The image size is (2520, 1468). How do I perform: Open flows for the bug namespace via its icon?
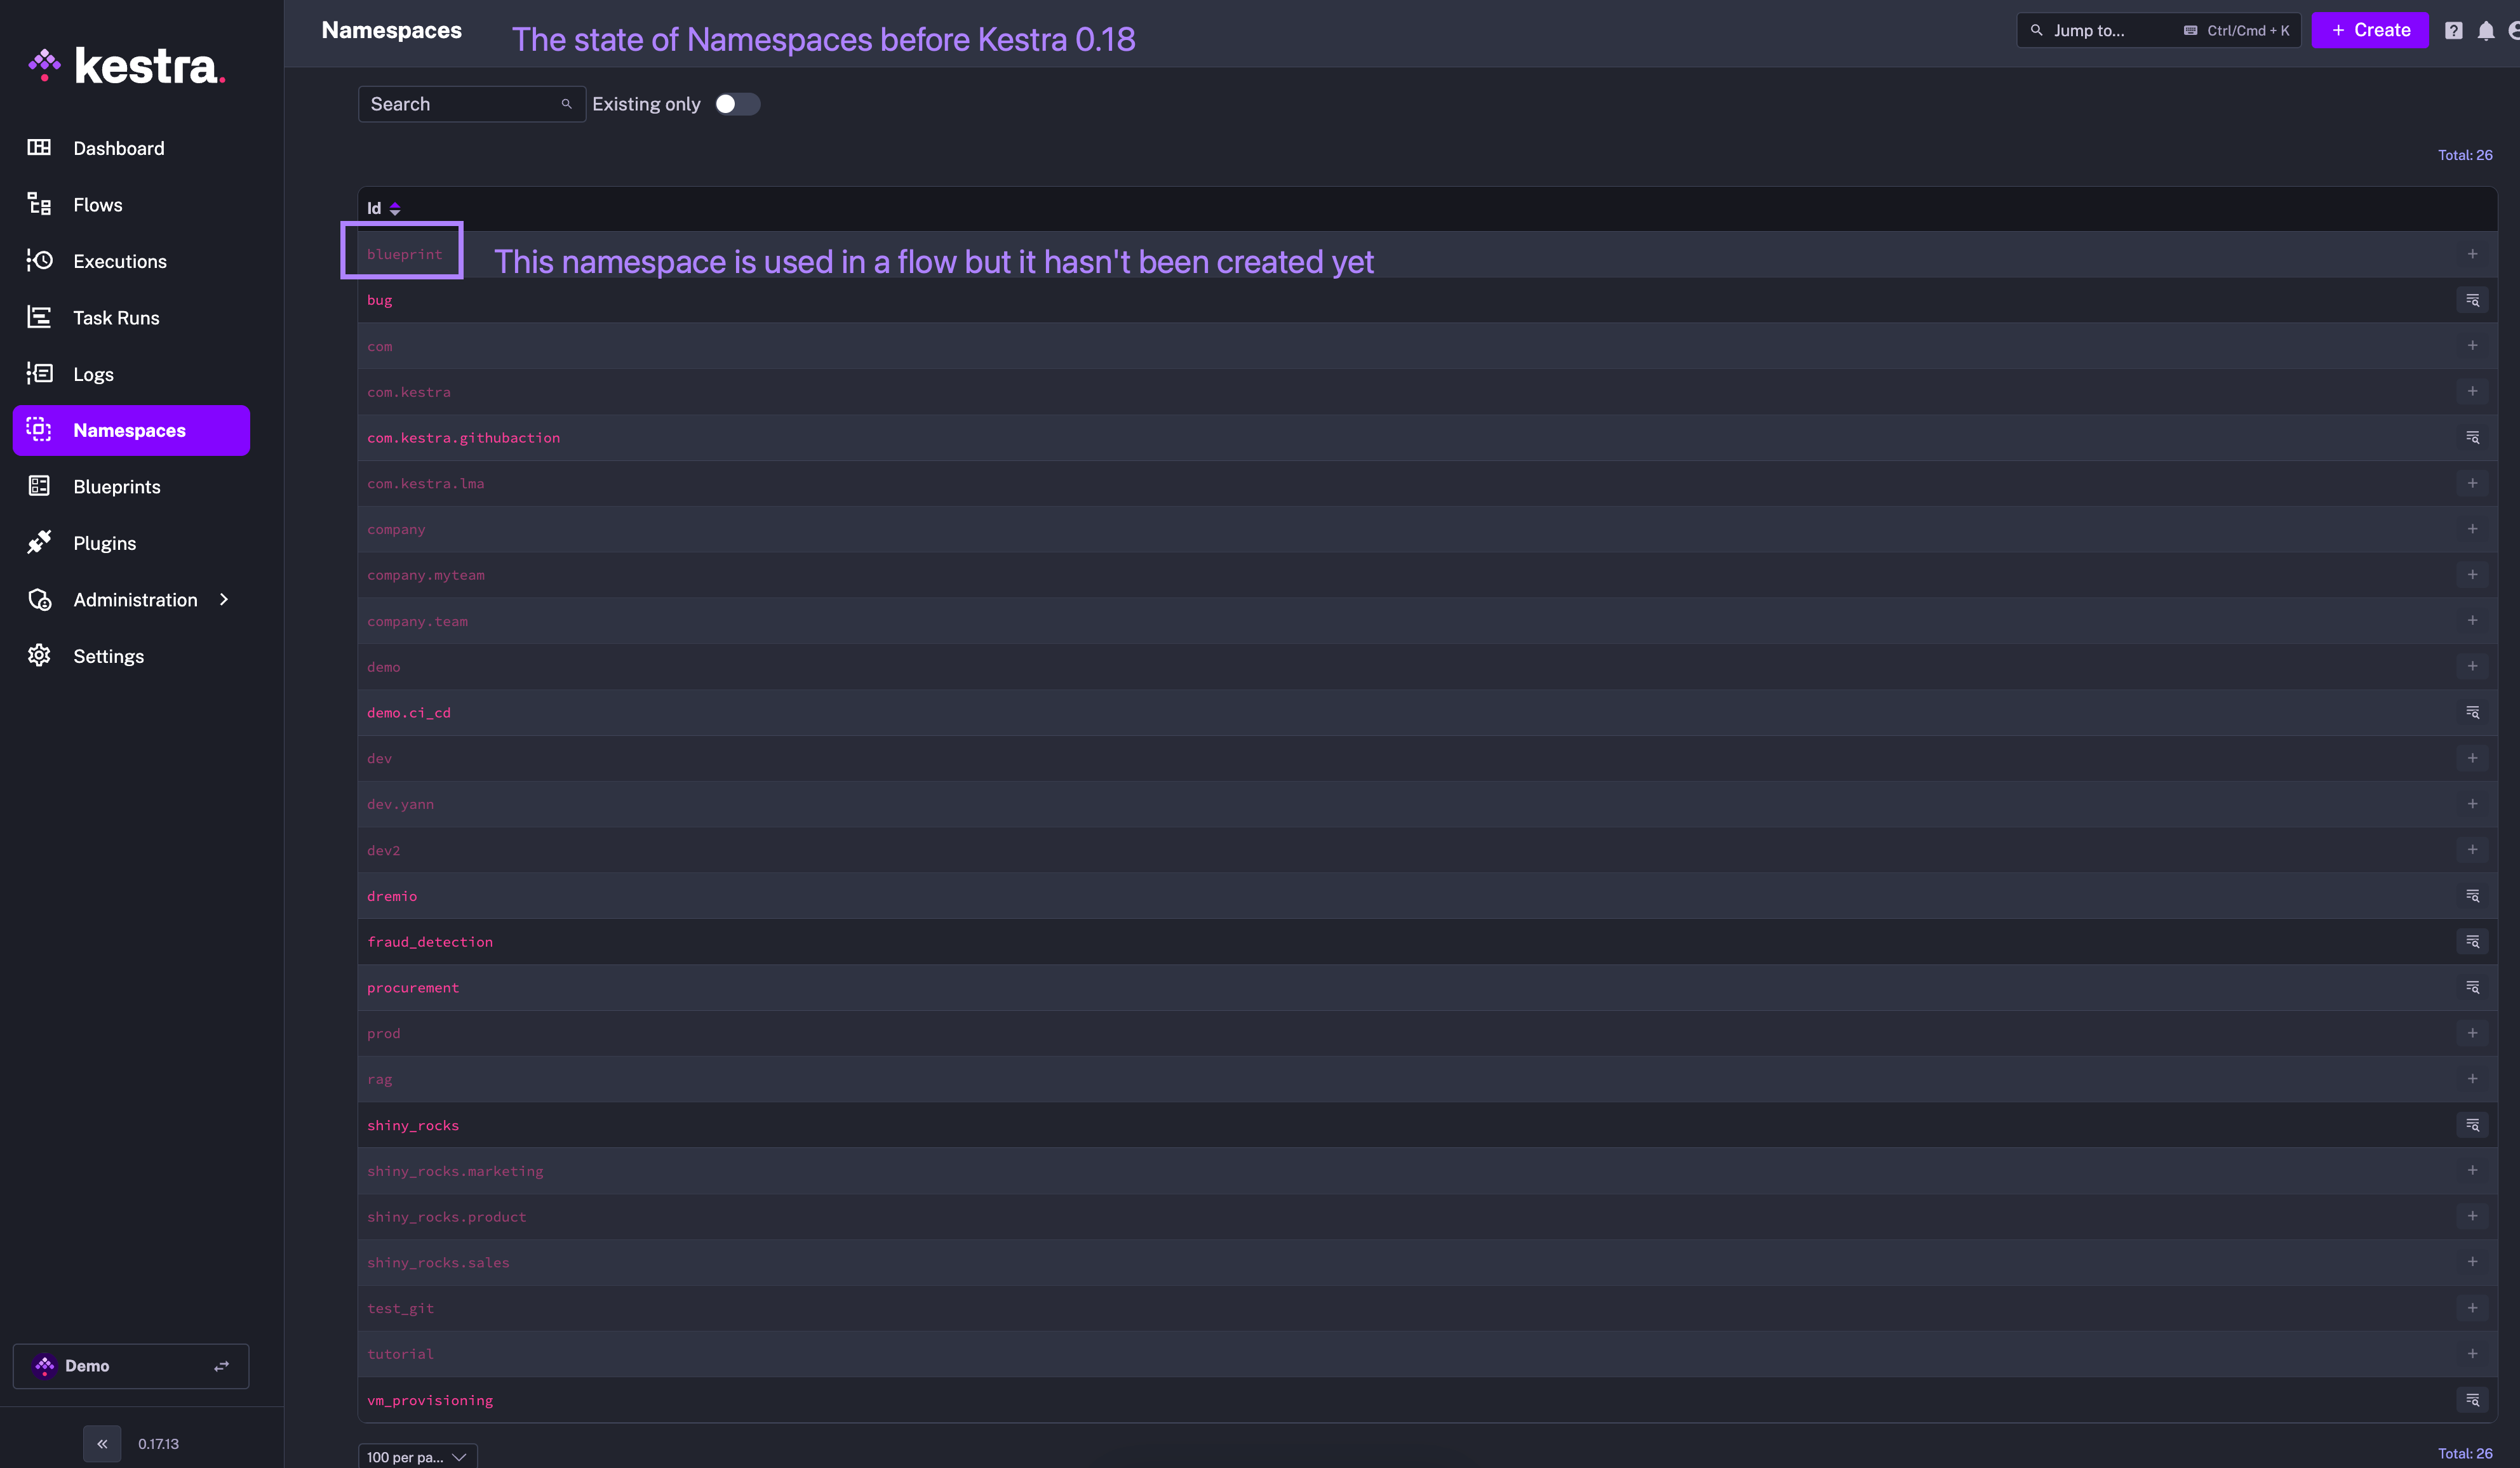pyautogui.click(x=2473, y=299)
